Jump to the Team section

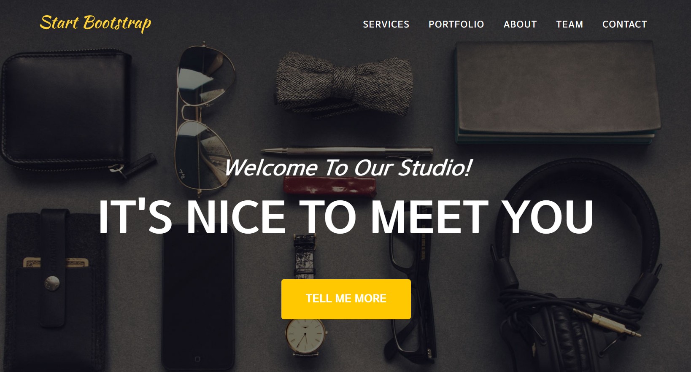(x=570, y=24)
